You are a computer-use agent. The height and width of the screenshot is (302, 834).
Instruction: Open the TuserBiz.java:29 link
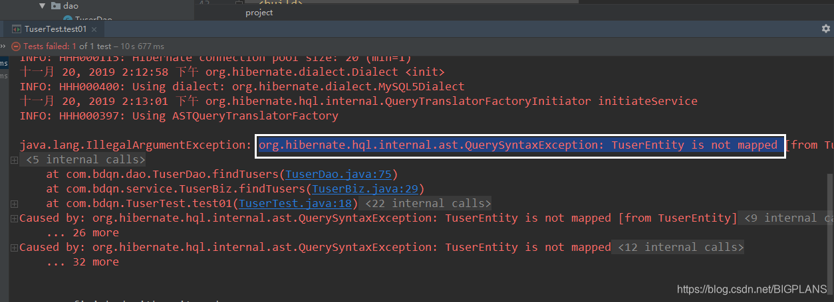365,189
